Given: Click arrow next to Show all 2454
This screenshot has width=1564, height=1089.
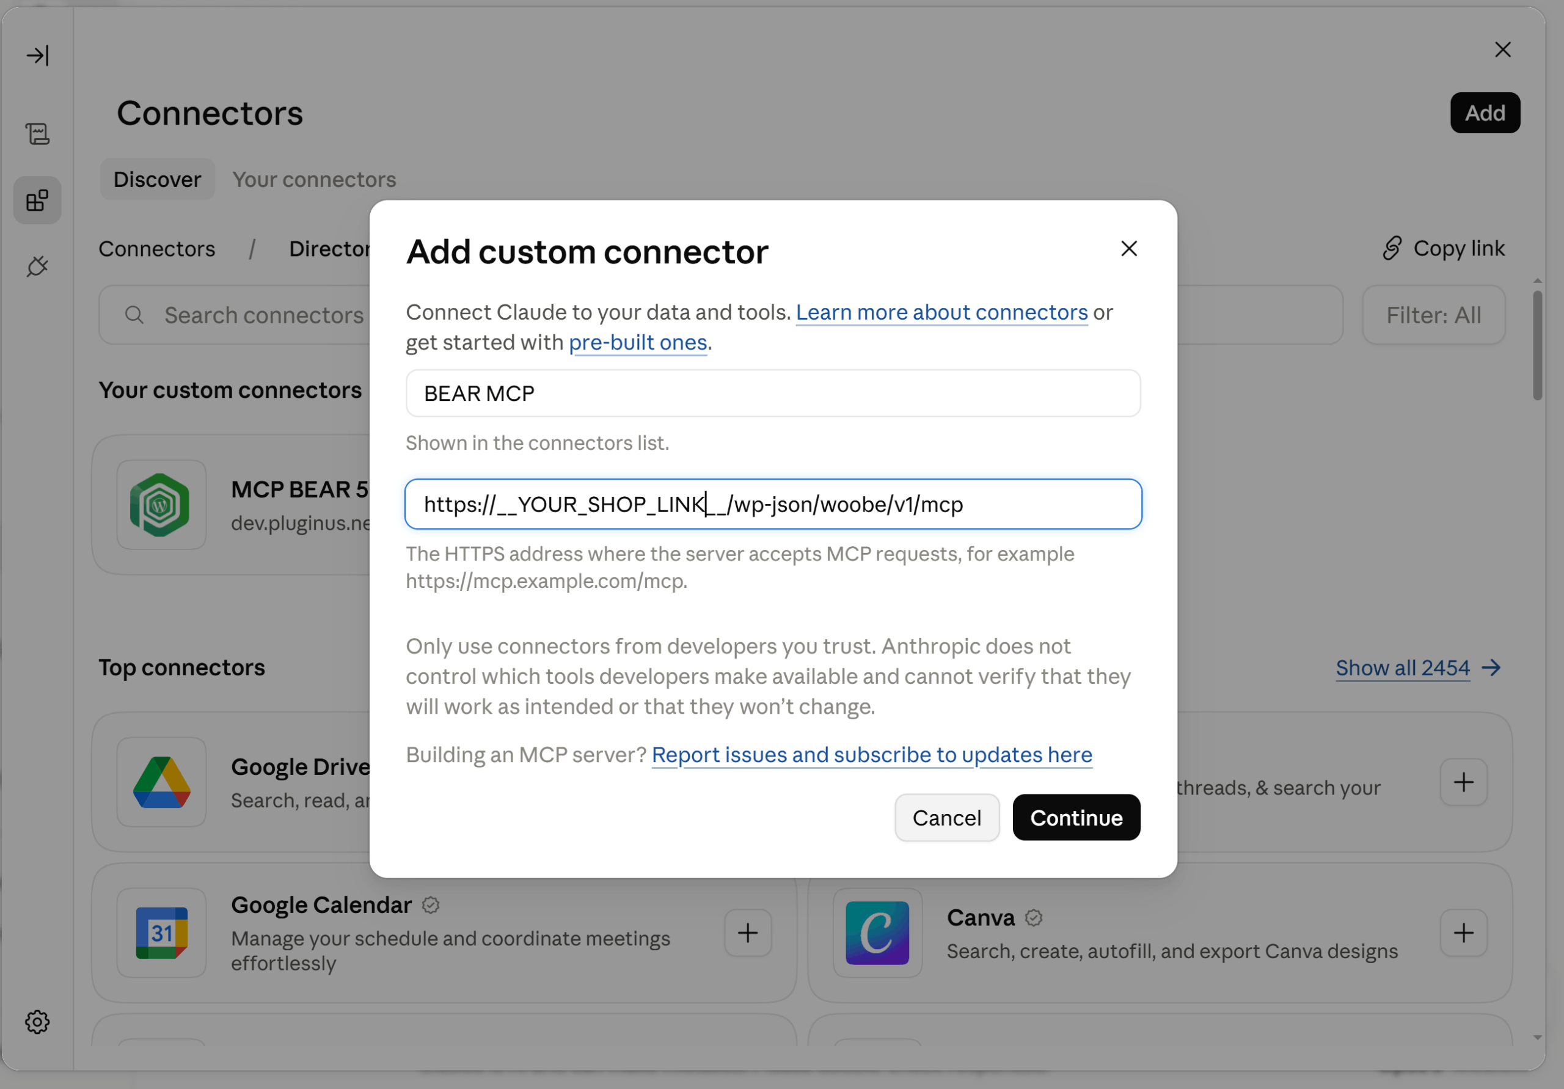Looking at the screenshot, I should 1492,668.
